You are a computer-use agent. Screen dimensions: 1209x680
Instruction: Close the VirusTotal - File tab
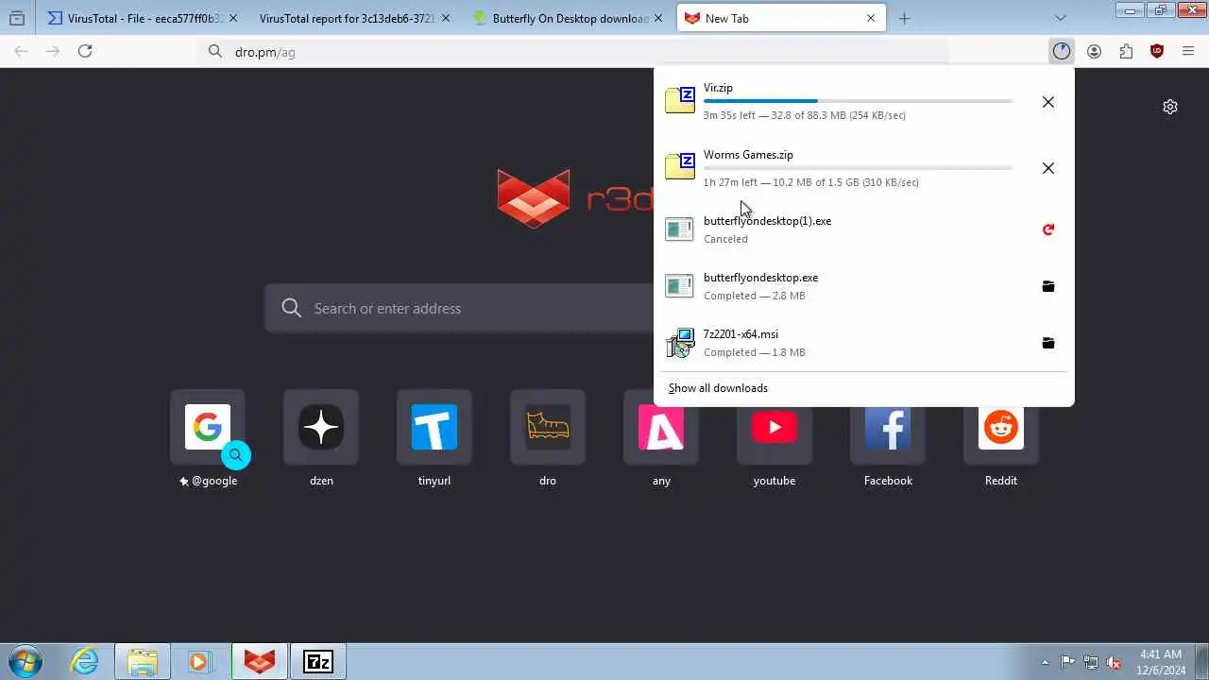pos(233,18)
